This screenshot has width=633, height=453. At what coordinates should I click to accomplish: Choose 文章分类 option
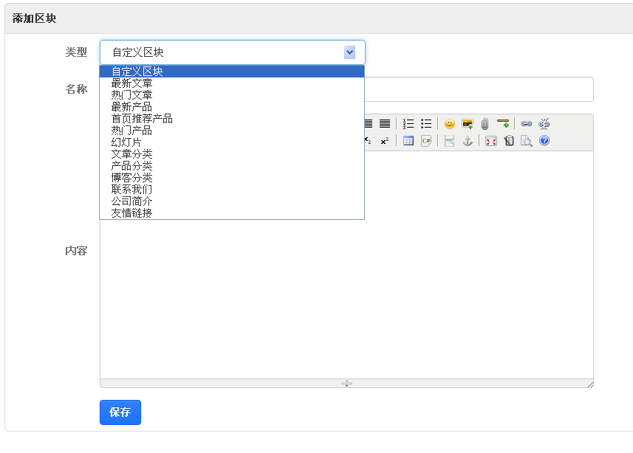tap(232, 154)
